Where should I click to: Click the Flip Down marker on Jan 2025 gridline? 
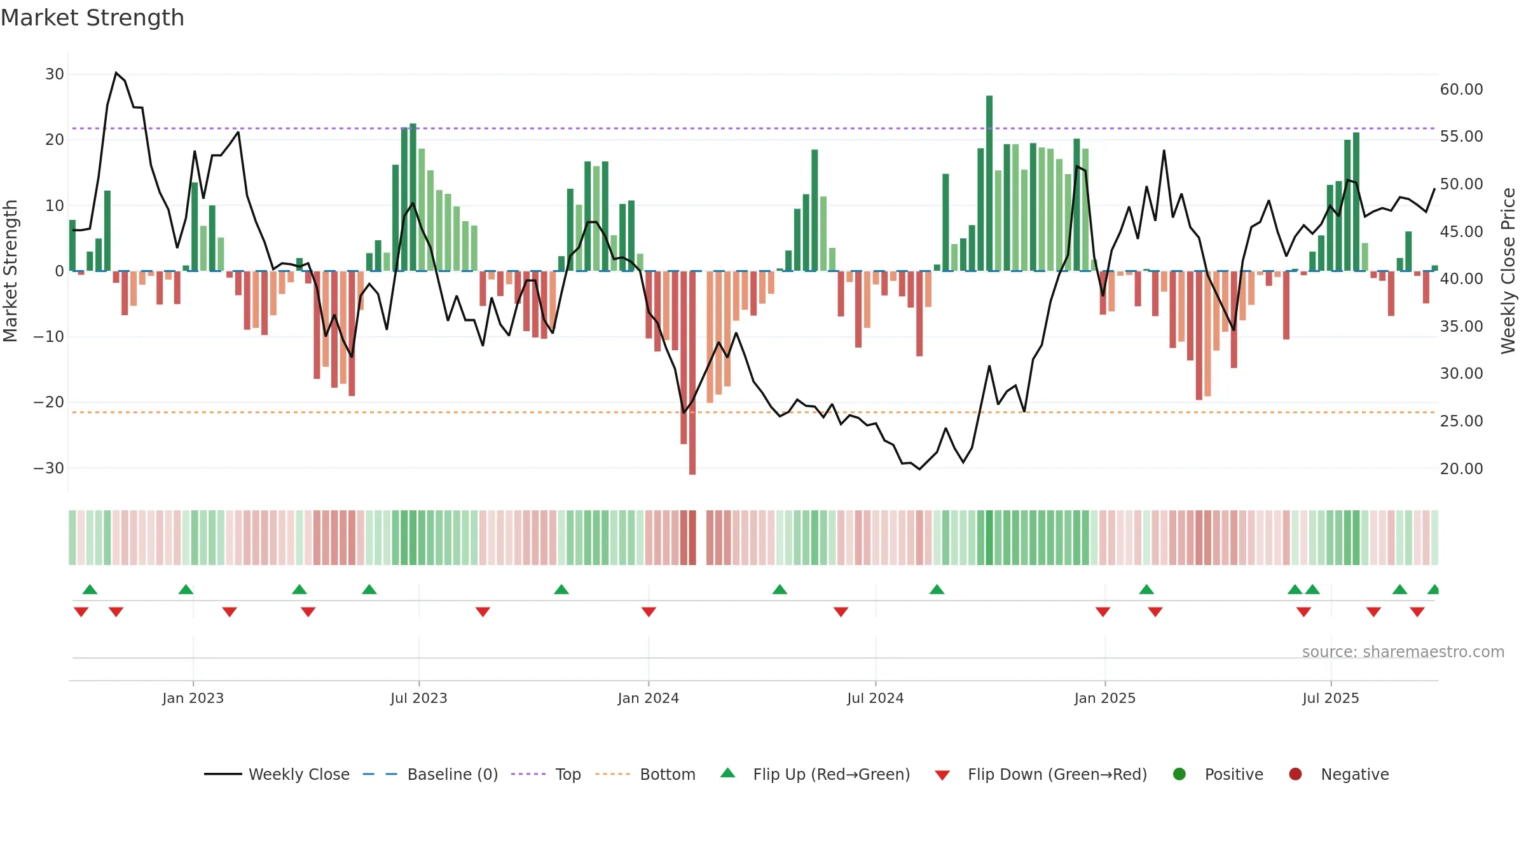(x=1103, y=611)
